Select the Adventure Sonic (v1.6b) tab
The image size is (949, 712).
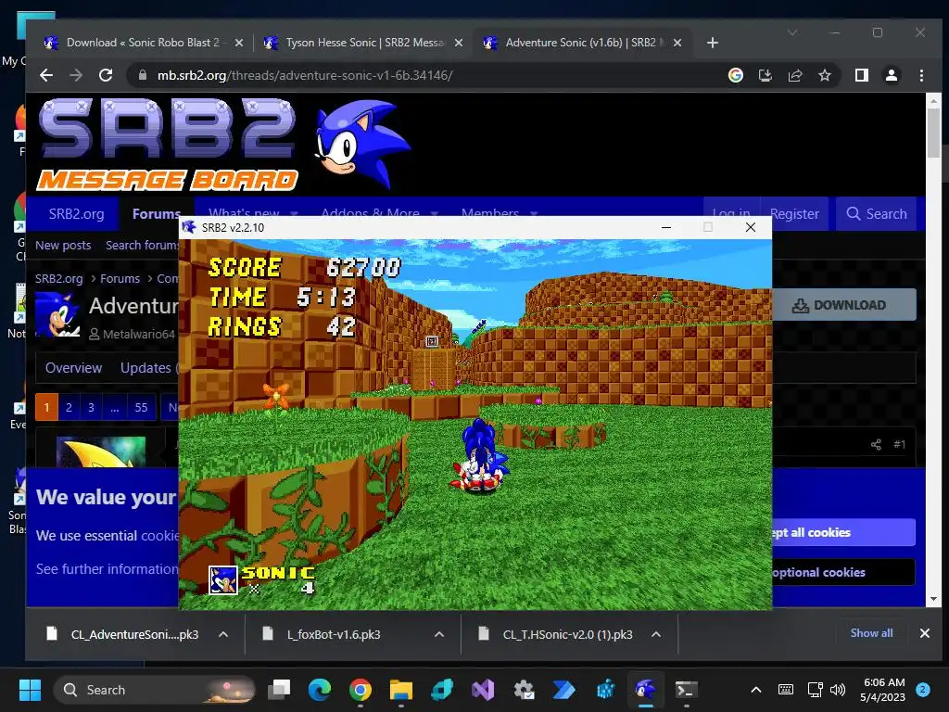tap(581, 43)
